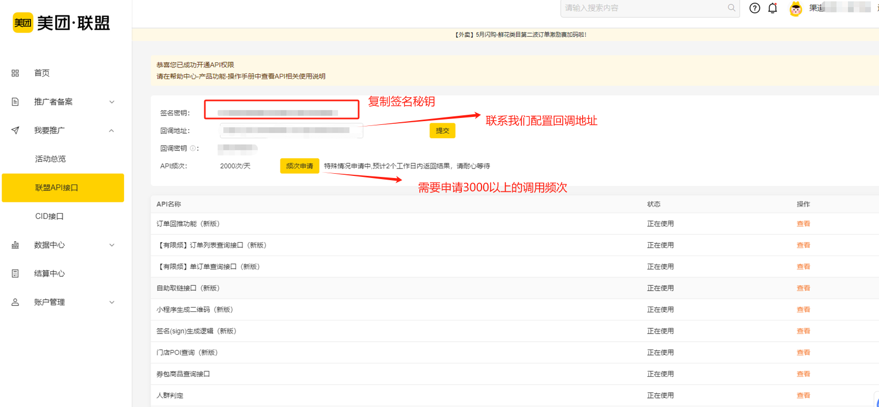
Task: Click the 首页 grid icon
Action: click(15, 73)
